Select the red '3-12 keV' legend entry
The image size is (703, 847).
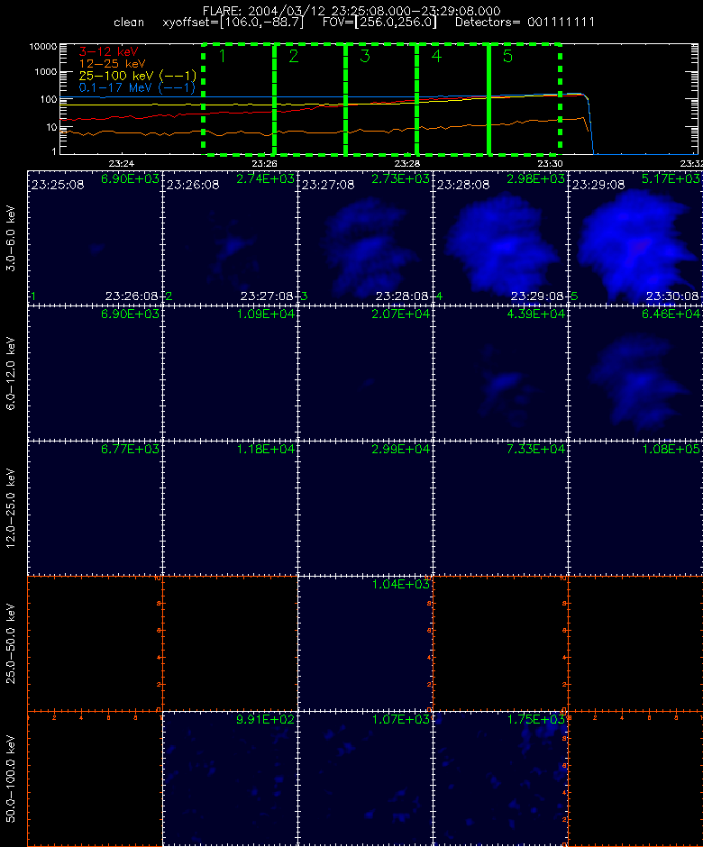[109, 52]
